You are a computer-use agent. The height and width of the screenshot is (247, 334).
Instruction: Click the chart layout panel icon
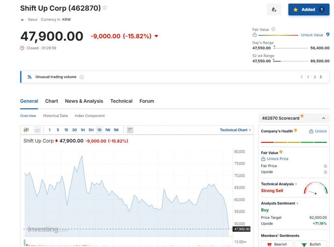[130, 130]
